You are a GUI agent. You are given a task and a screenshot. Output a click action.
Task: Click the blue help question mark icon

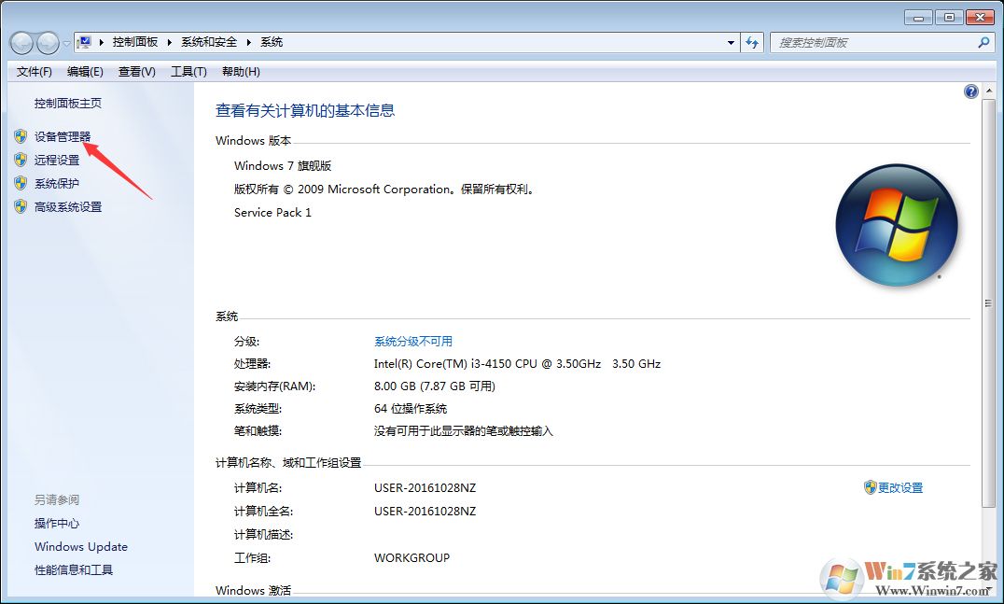970,91
